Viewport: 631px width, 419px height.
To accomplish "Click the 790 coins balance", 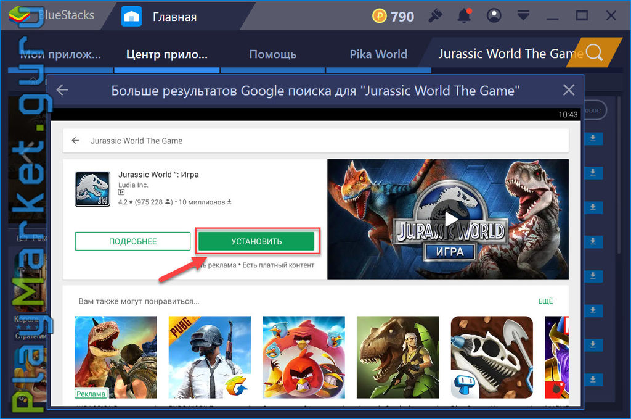I will pos(402,17).
